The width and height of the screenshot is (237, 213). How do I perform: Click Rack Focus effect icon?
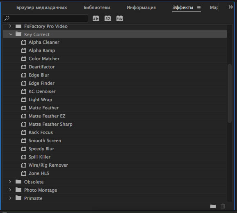pos(24,132)
